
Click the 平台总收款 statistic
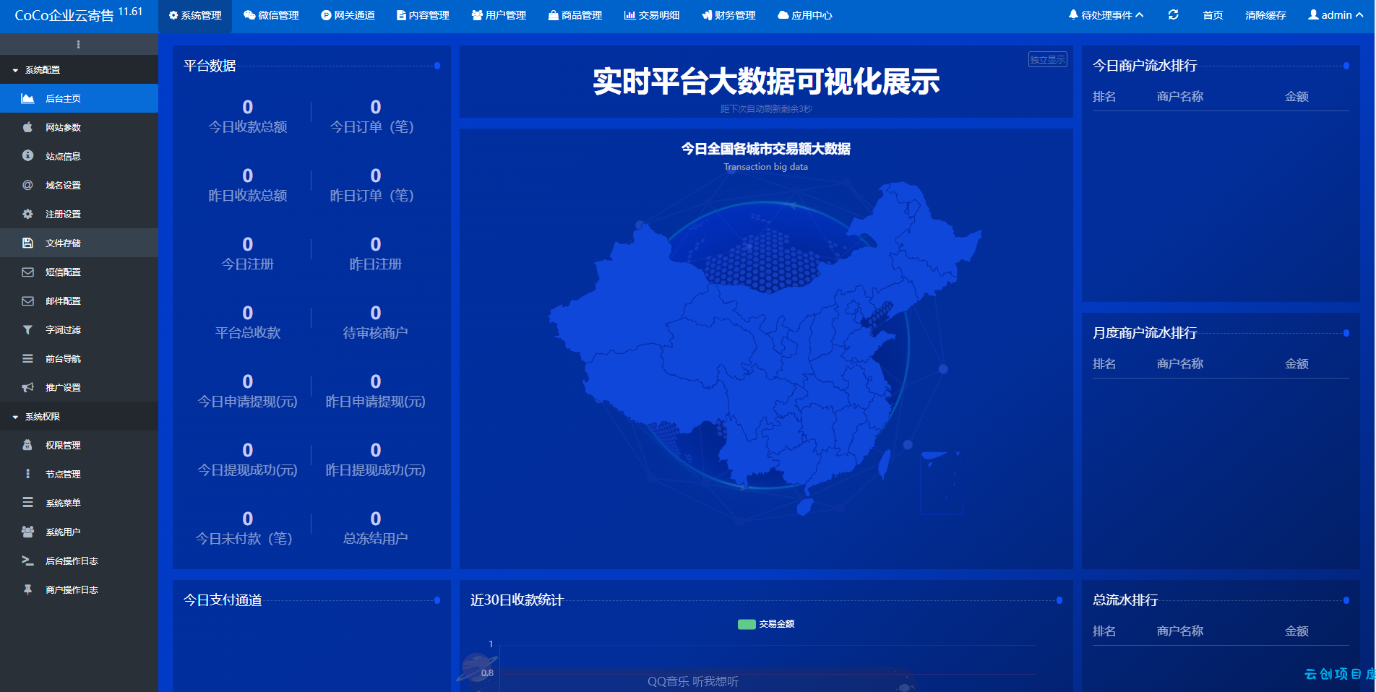pyautogui.click(x=248, y=323)
